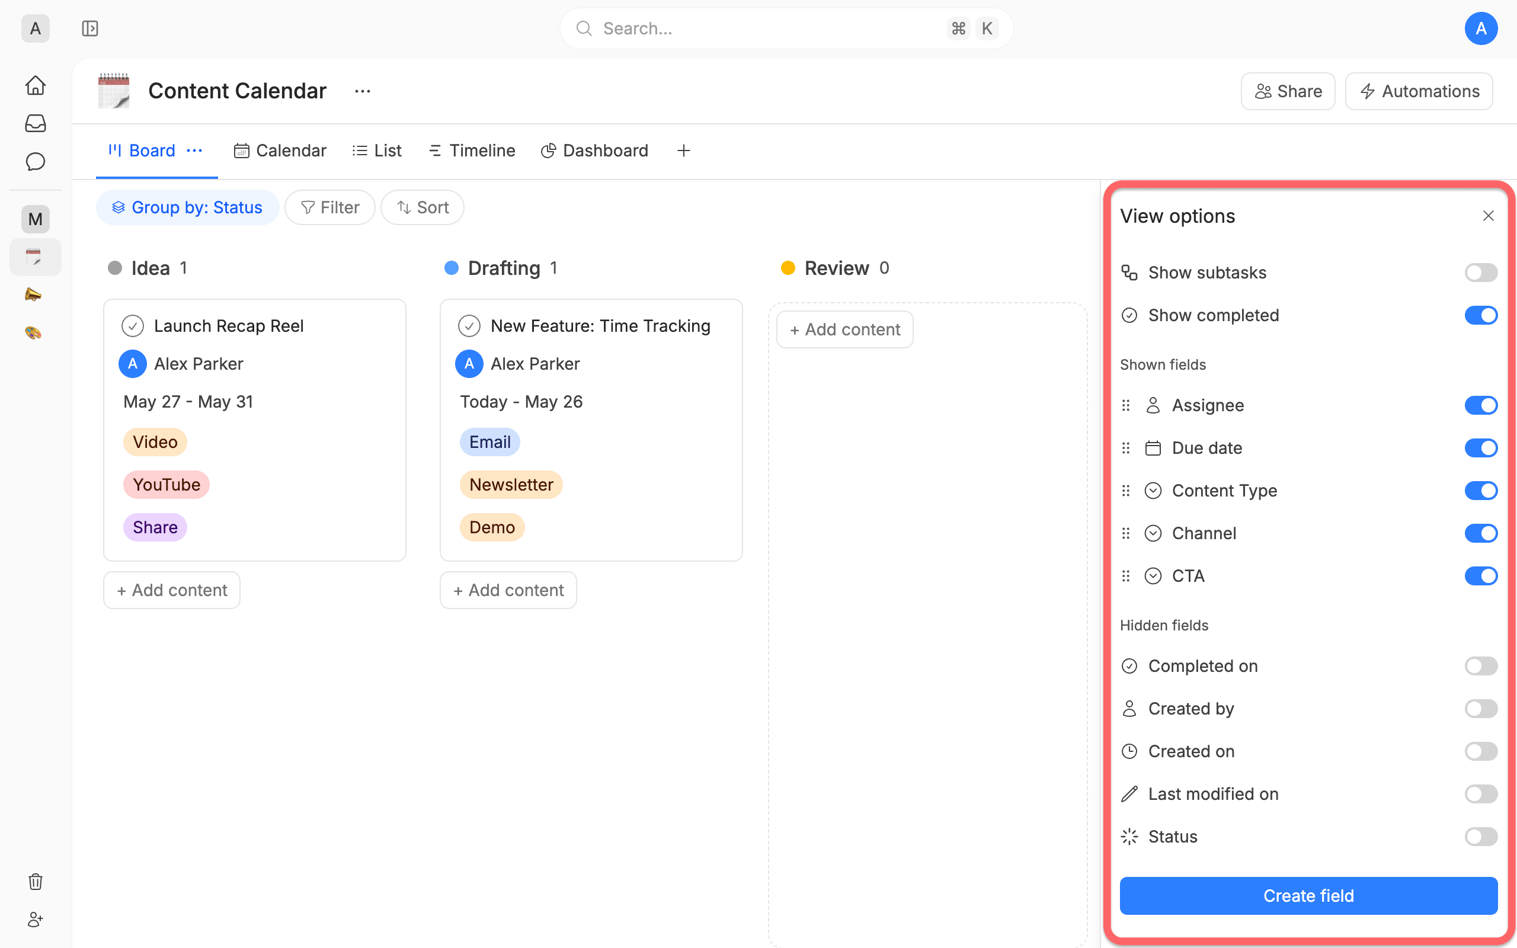Open the Trash icon in sidebar
The height and width of the screenshot is (948, 1517).
(35, 882)
